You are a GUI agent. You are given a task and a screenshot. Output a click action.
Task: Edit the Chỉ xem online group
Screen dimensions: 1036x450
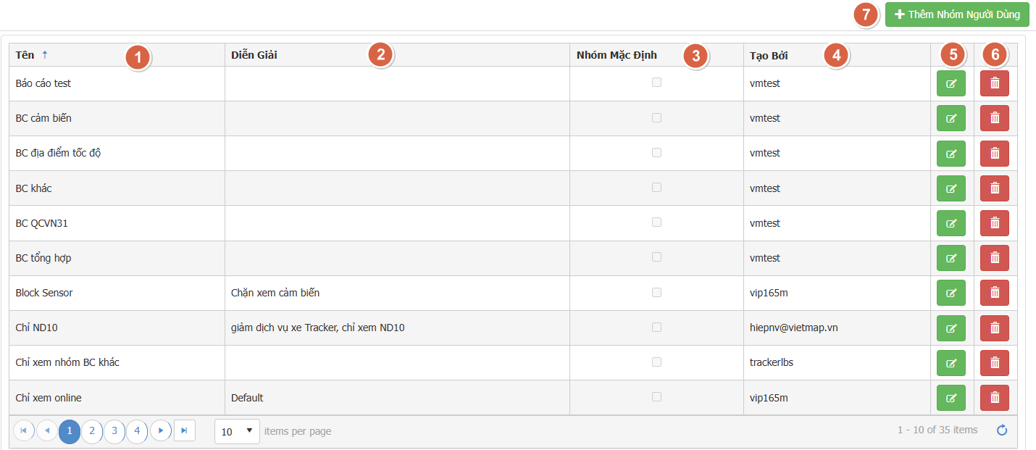[951, 397]
